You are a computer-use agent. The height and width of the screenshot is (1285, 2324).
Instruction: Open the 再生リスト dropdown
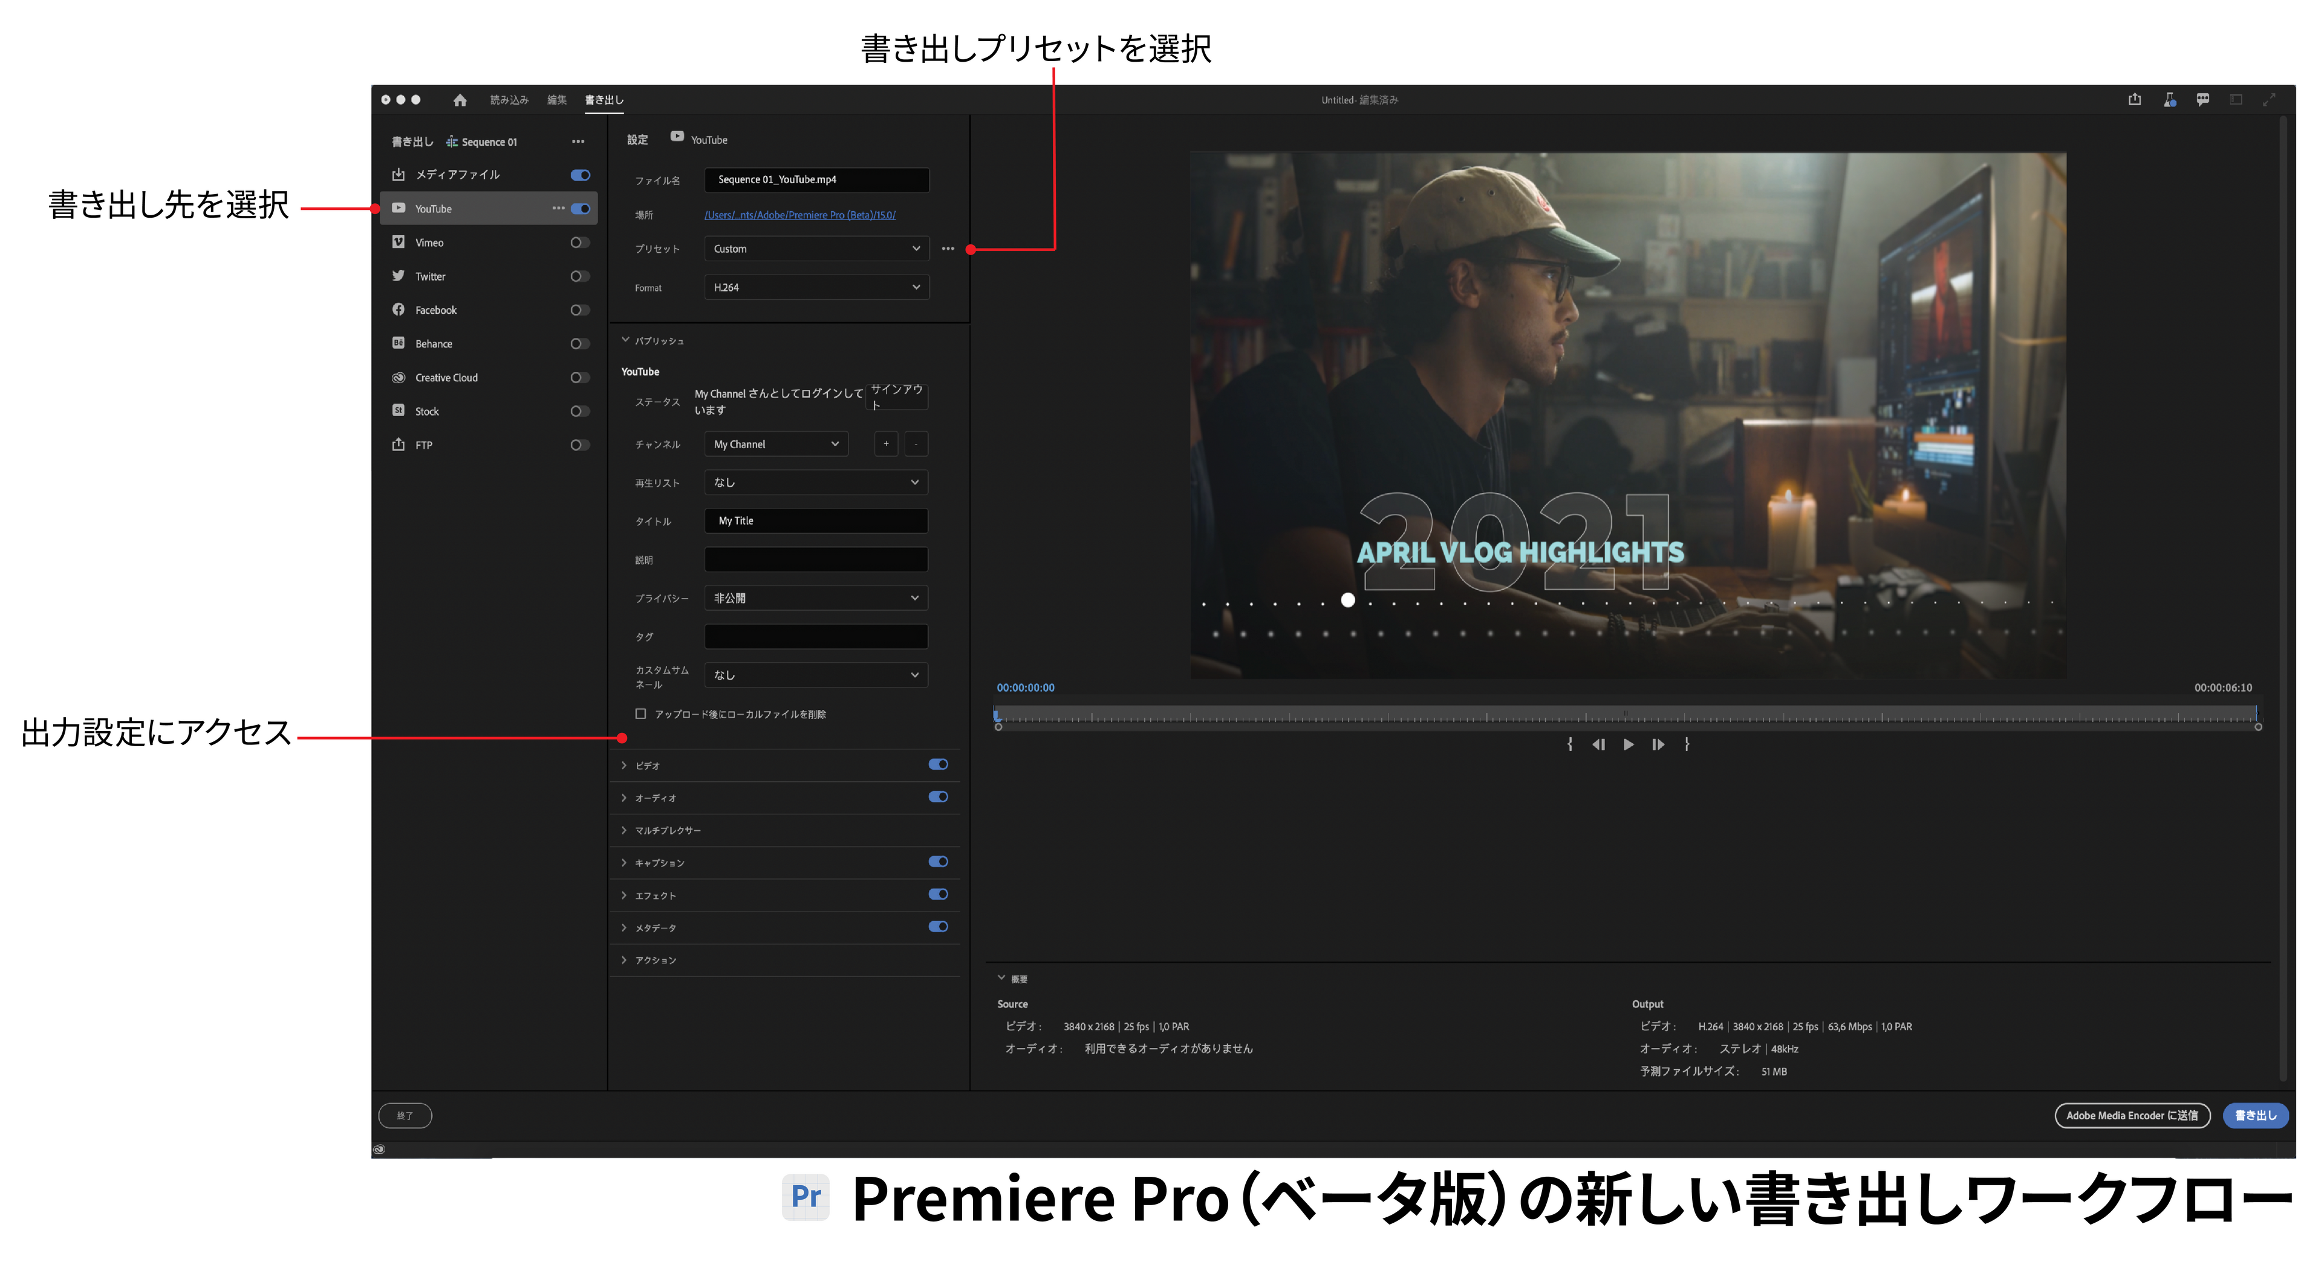click(816, 483)
